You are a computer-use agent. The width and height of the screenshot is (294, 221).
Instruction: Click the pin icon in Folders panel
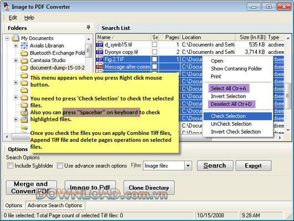pos(89,27)
